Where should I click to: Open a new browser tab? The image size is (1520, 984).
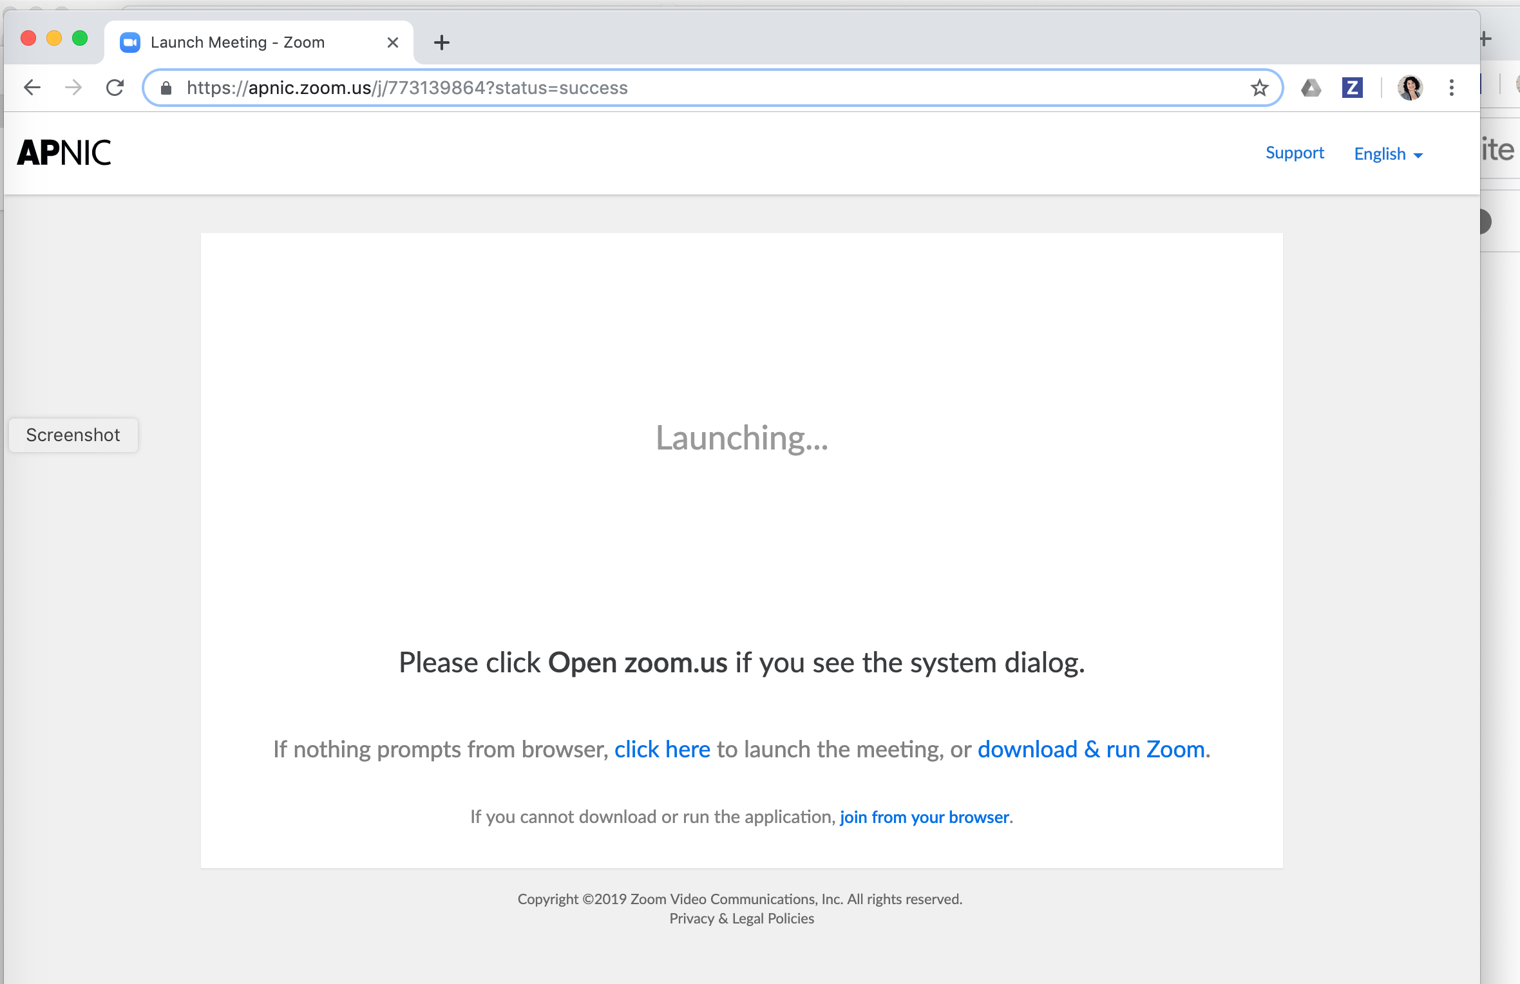click(442, 43)
